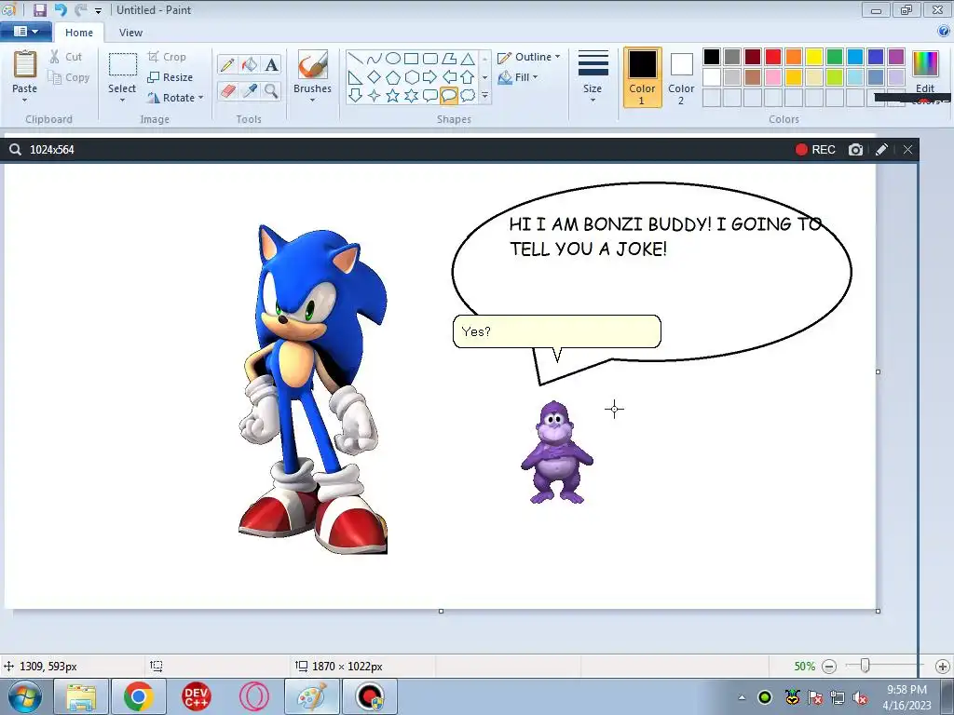Click the Crop button
Screen dimensions: 954x715
[168, 57]
